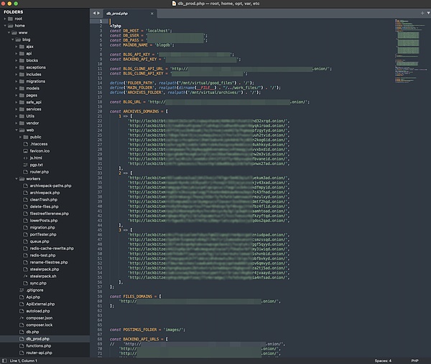Click the js.html code file icon
Image resolution: width=431 pixels, height=364 pixels.
coord(24,158)
